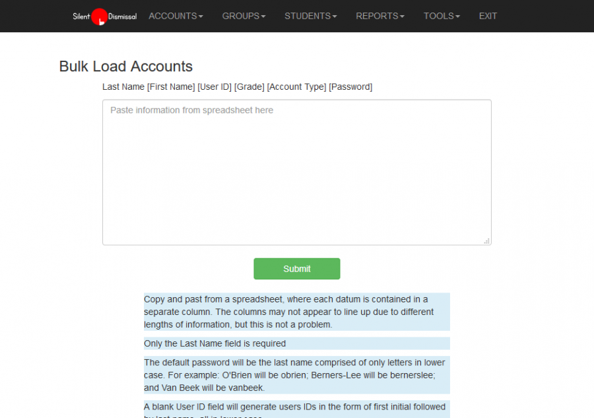The image size is (594, 418).
Task: Click the column format label above textarea
Action: click(x=237, y=87)
